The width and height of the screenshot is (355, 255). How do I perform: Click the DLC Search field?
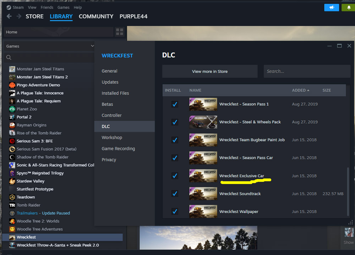(x=307, y=72)
